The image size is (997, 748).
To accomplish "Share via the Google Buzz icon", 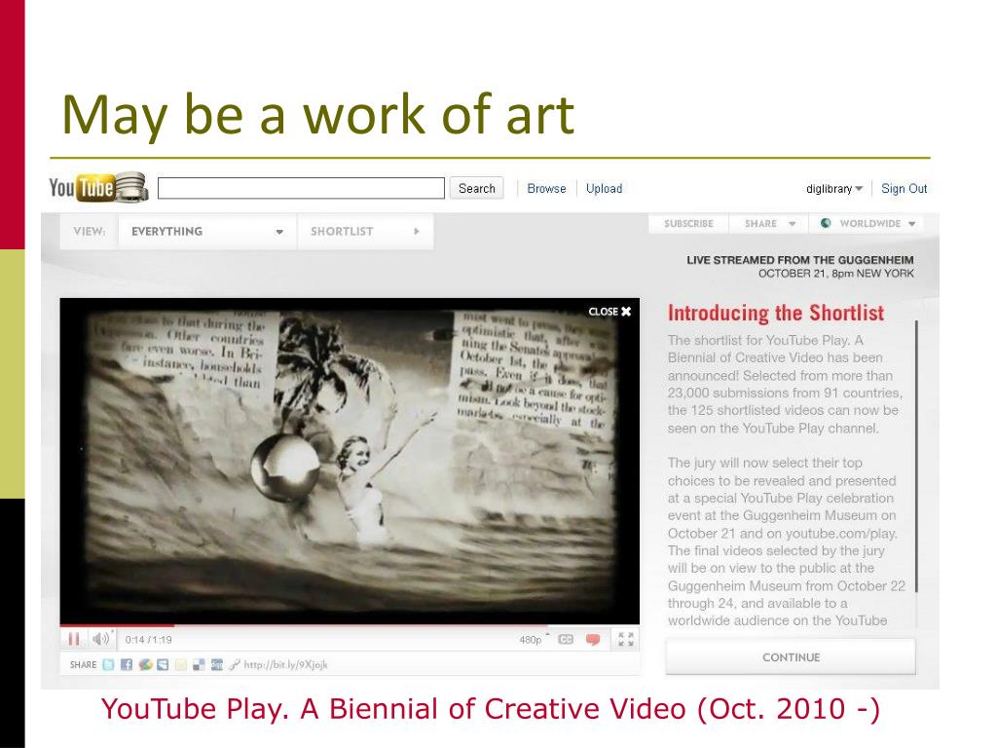I will (145, 664).
